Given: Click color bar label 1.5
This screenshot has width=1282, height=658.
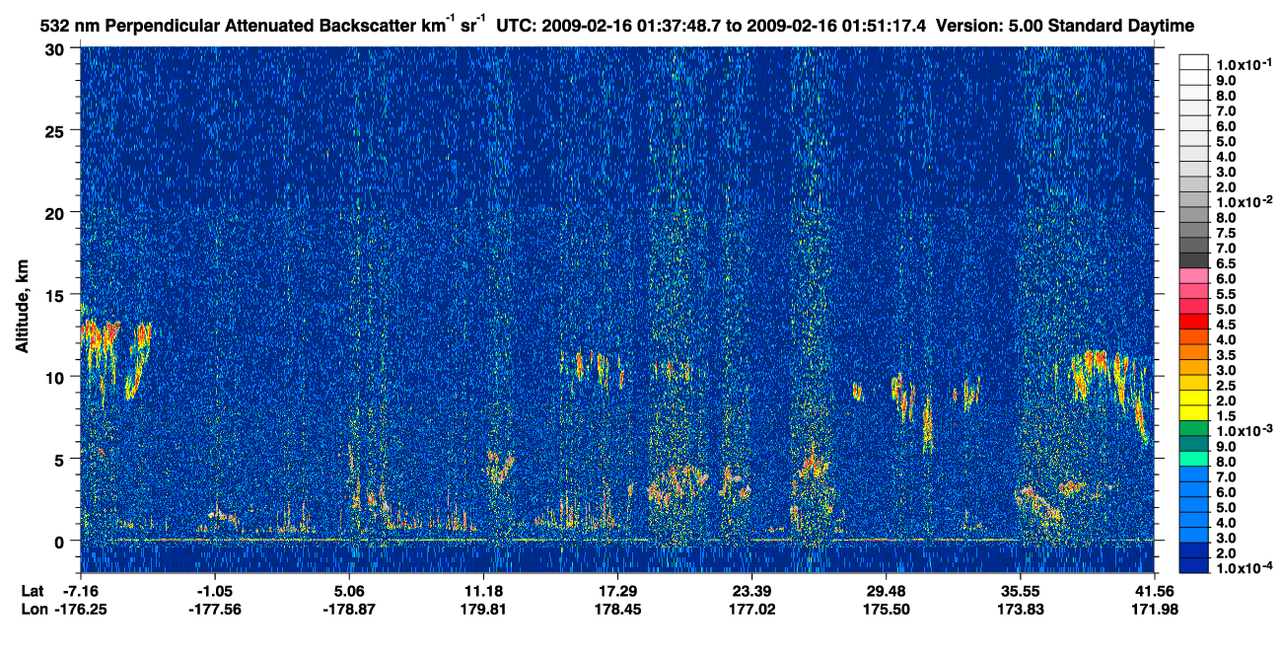Looking at the screenshot, I should (x=1225, y=417).
